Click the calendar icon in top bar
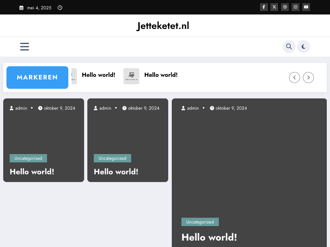330x247 pixels. click(21, 8)
